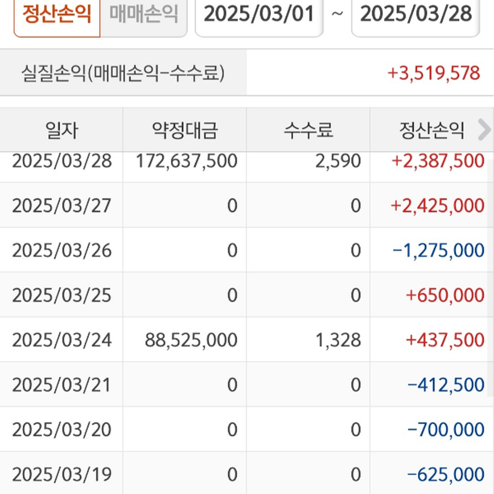Click the 수수료 column header

click(308, 130)
